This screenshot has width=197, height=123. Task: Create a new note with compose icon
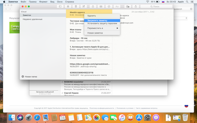click(84, 6)
